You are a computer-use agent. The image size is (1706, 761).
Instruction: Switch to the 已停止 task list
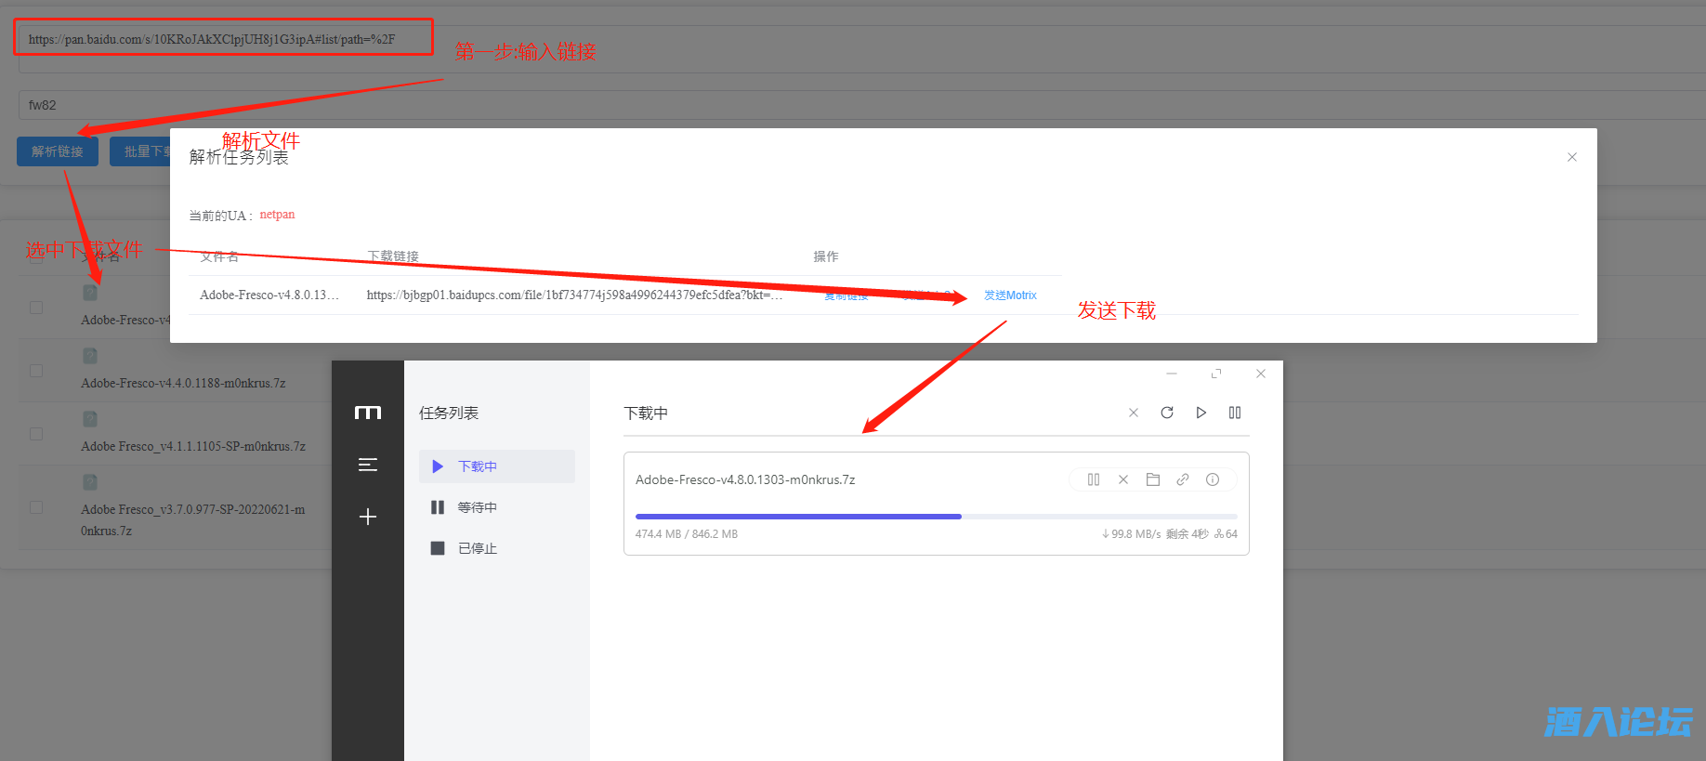pos(477,548)
